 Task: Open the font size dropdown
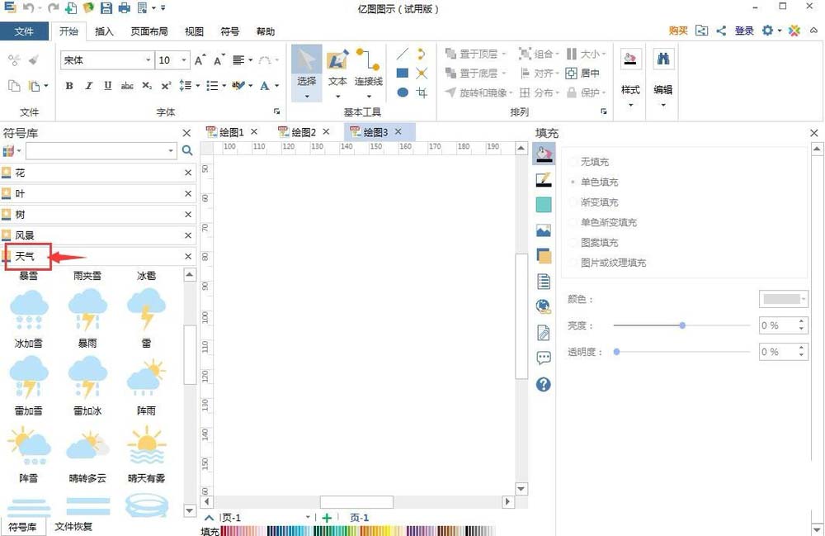tap(183, 59)
